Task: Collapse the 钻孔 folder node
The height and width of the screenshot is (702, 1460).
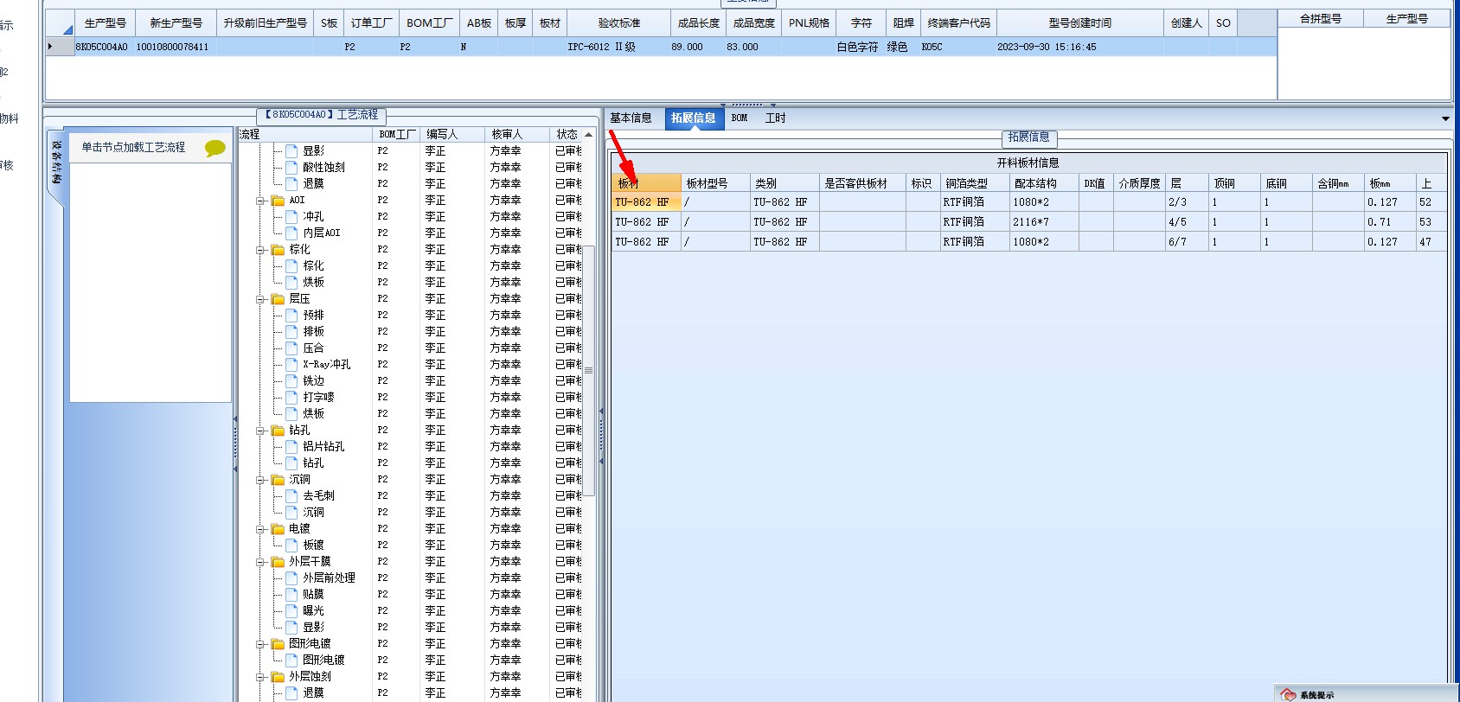Action: pyautogui.click(x=260, y=431)
